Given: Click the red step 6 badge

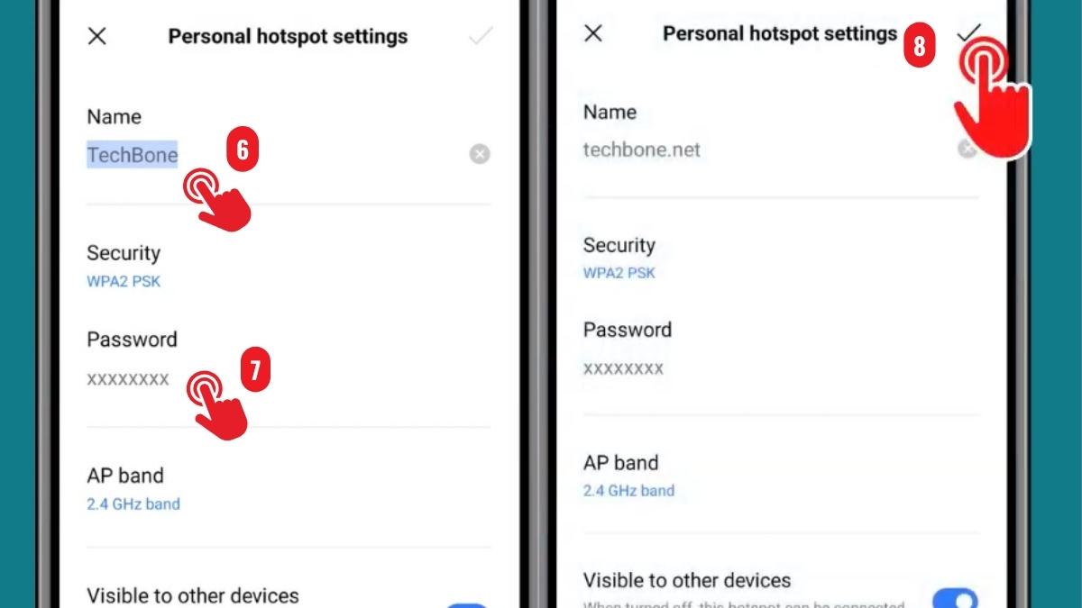Looking at the screenshot, I should pos(242,150).
